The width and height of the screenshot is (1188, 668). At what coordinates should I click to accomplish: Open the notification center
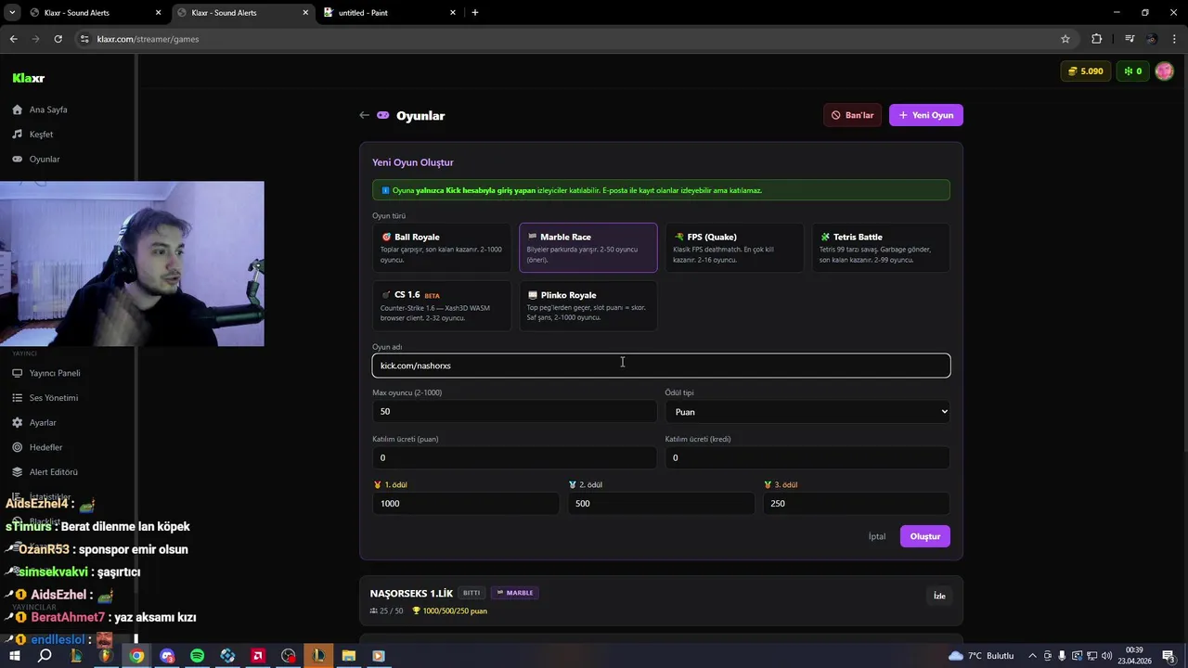(1169, 656)
